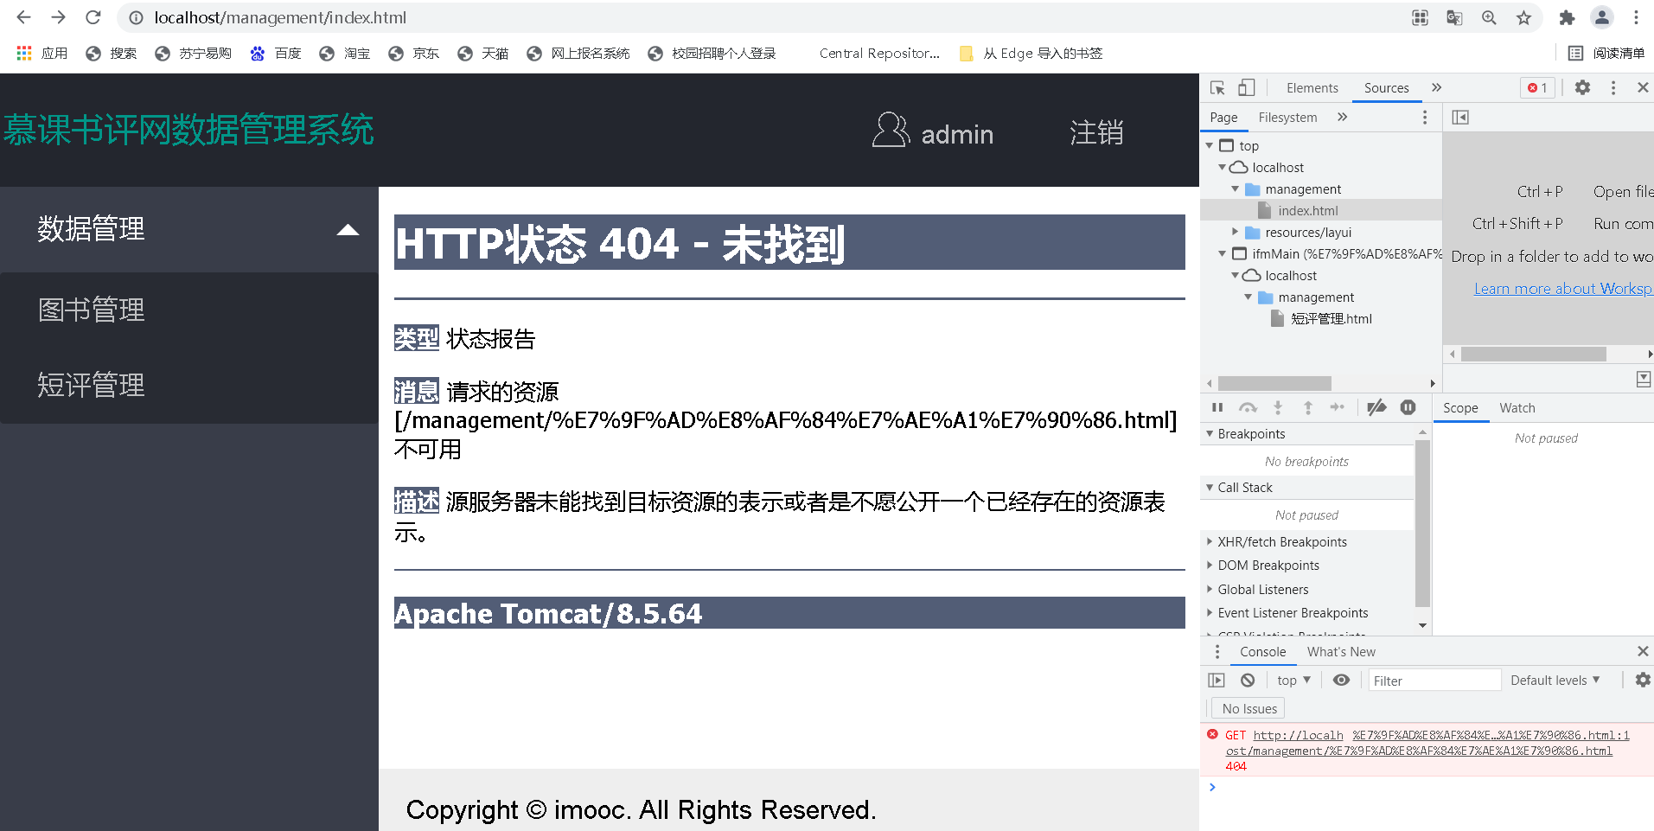
Task: Click the red error count badge
Action: [1538, 87]
